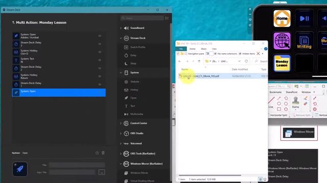
Task: Select the Stamp tool in PDF editor
Action: [x=295, y=103]
